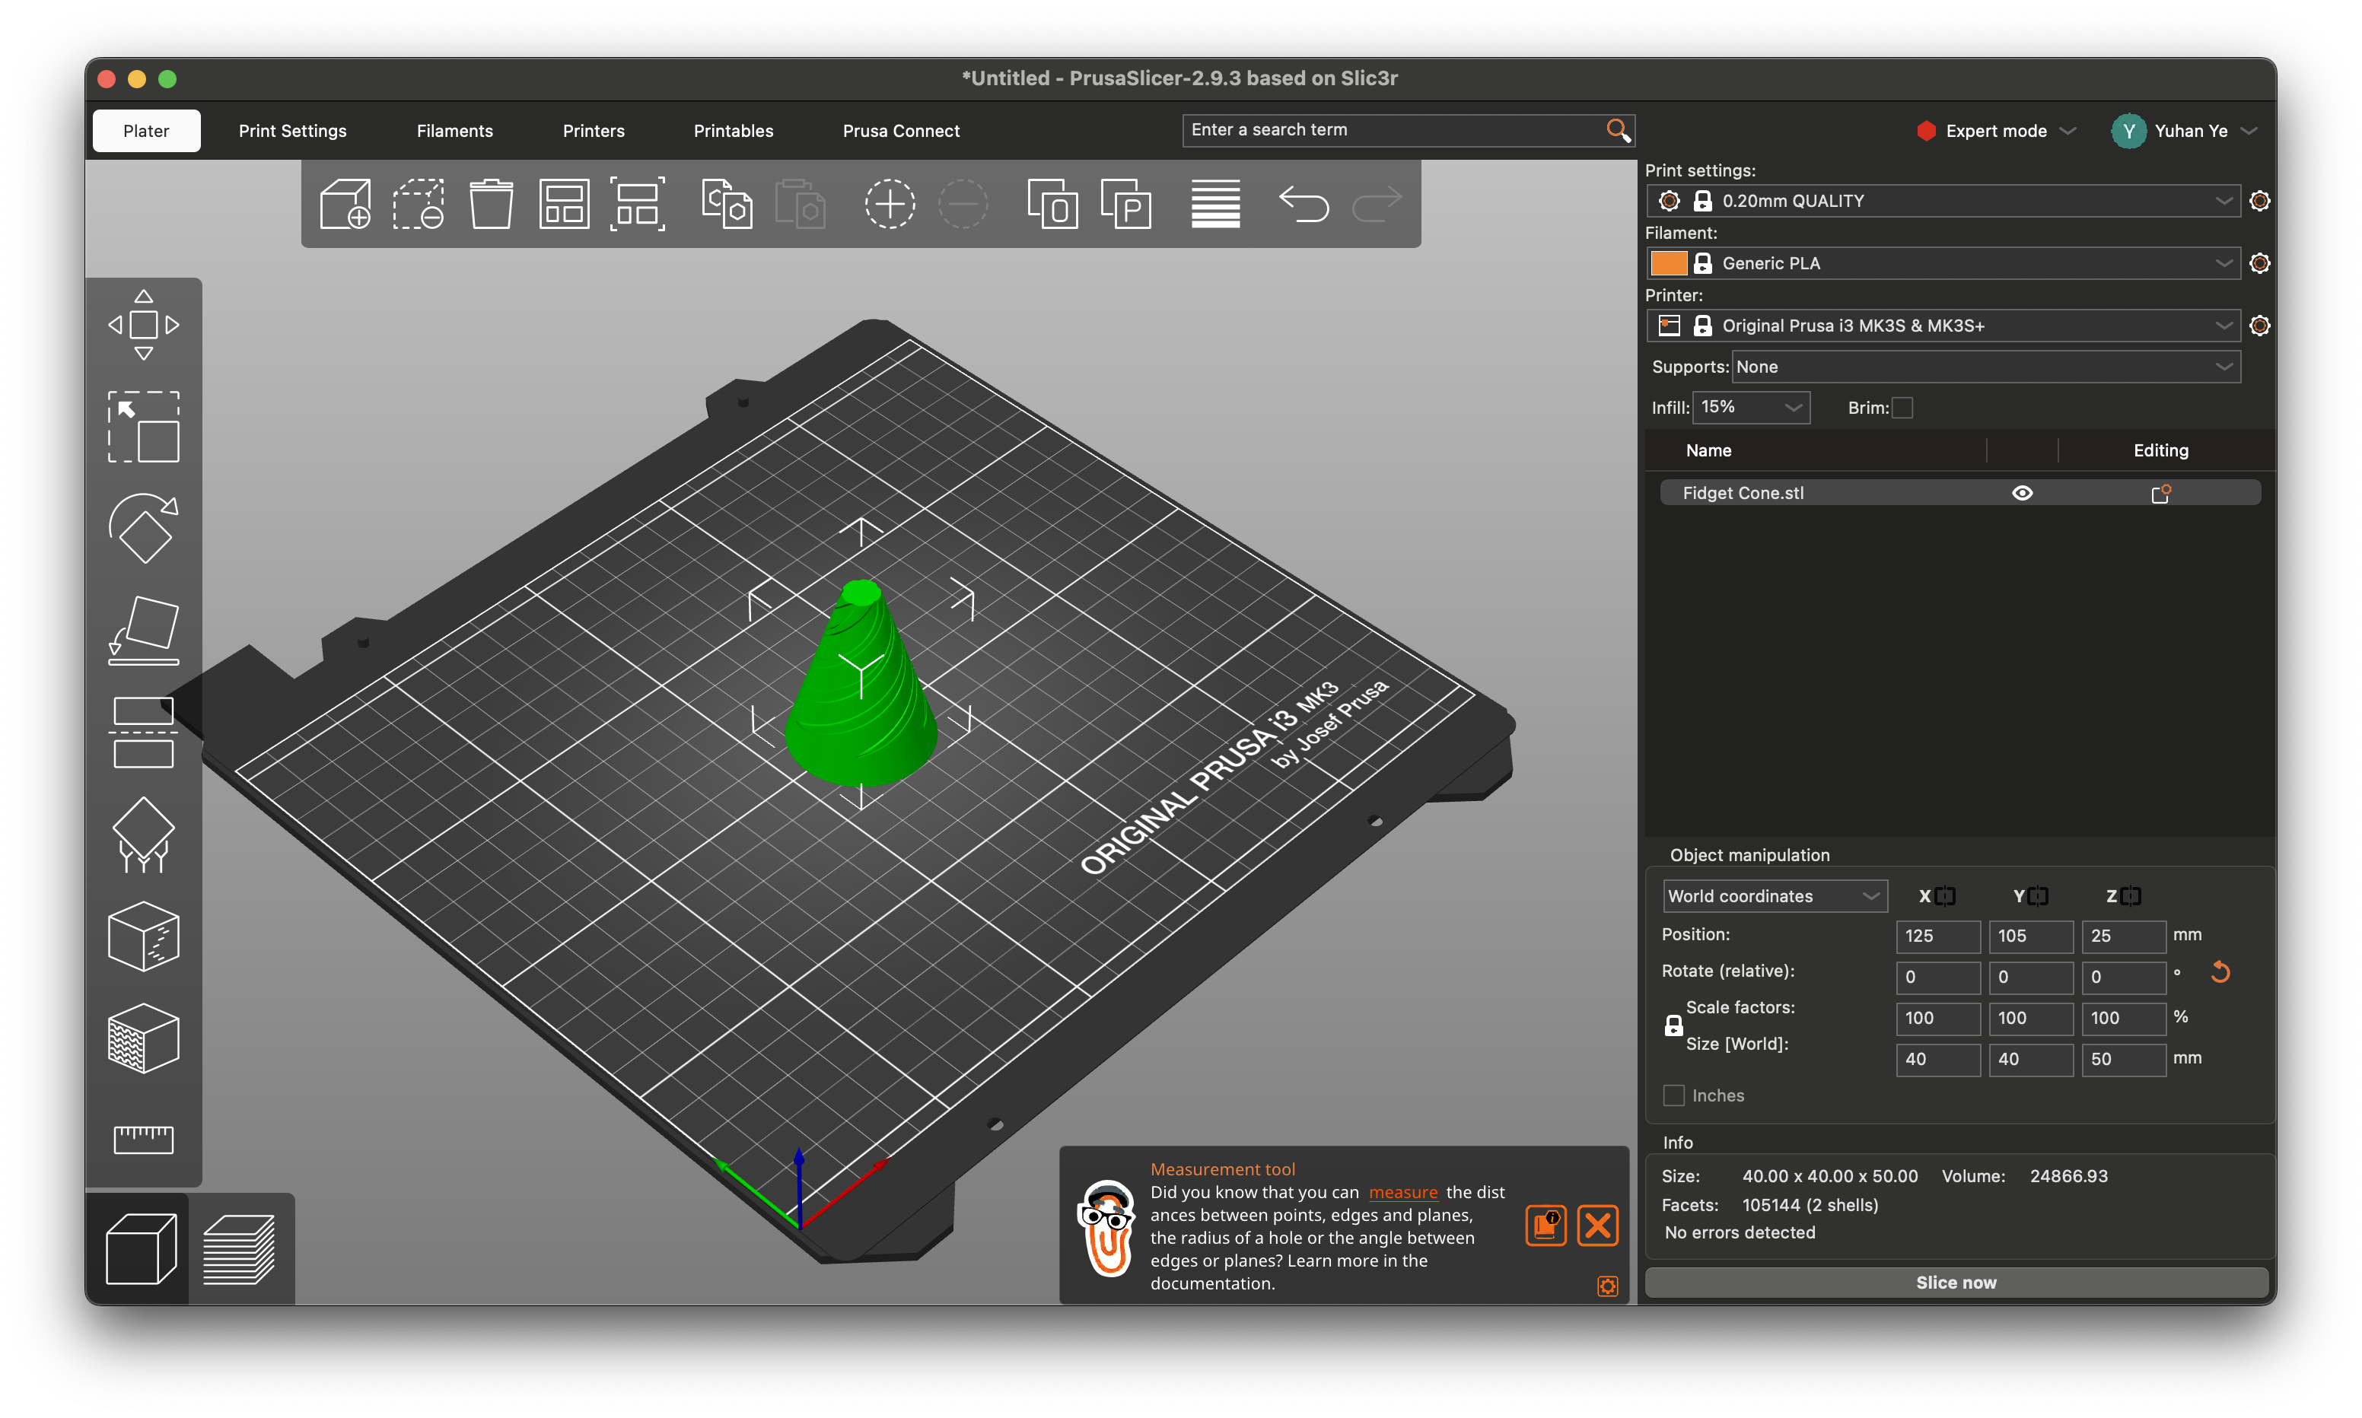Viewport: 2362px width, 1418px height.
Task: Follow the measure link in hint
Action: click(x=1402, y=1193)
